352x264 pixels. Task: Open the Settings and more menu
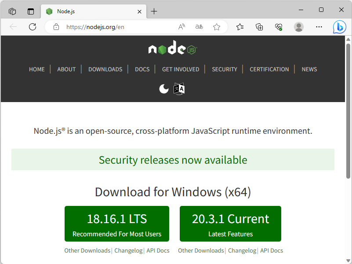tap(319, 27)
